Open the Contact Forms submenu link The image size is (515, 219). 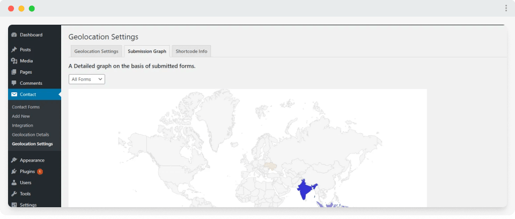click(x=26, y=107)
